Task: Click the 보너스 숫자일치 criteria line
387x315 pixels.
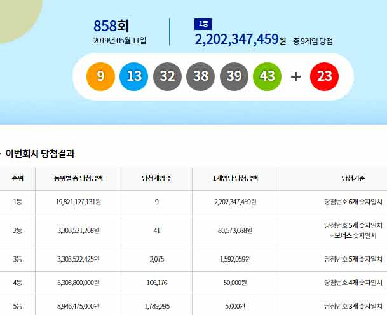Action: tap(353, 235)
